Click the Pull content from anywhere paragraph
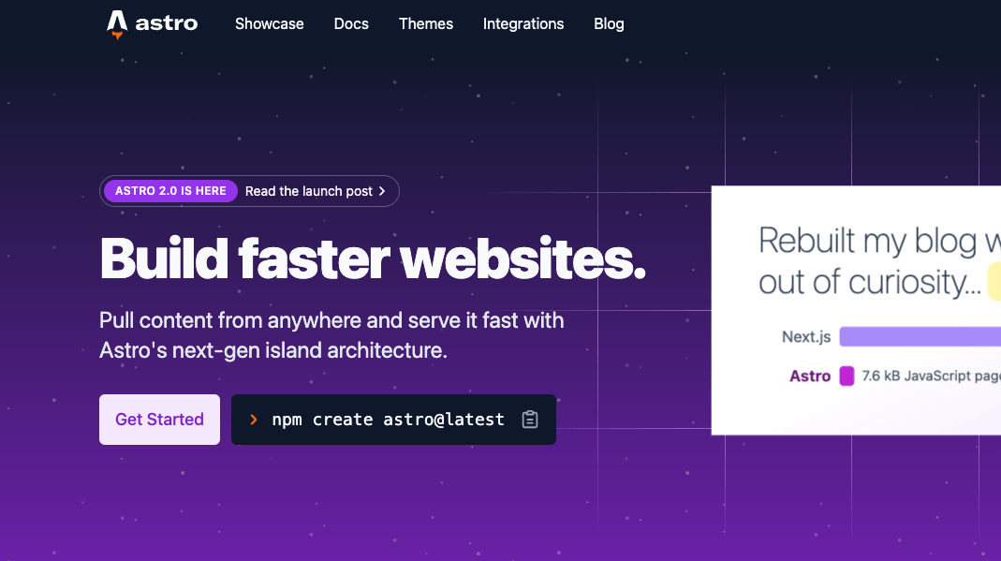The width and height of the screenshot is (1001, 561). [x=331, y=335]
